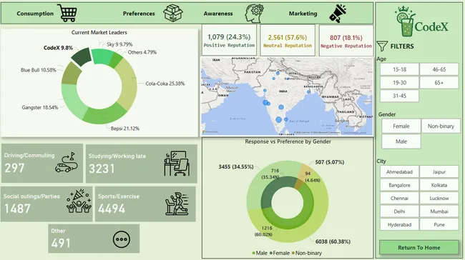Switch to the Awareness tab
Viewport: 465px width, 260px height.
coord(218,14)
